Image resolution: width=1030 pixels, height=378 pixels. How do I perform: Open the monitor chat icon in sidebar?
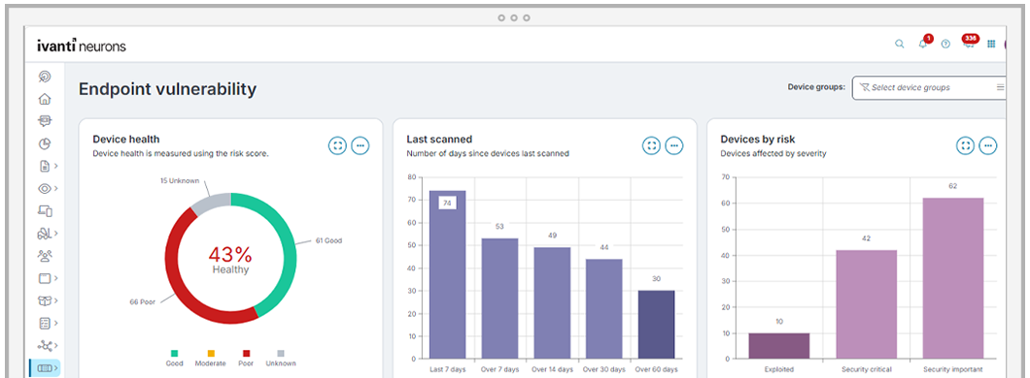click(45, 121)
